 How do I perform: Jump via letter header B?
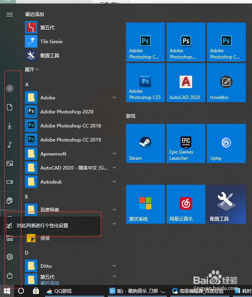(x=26, y=197)
